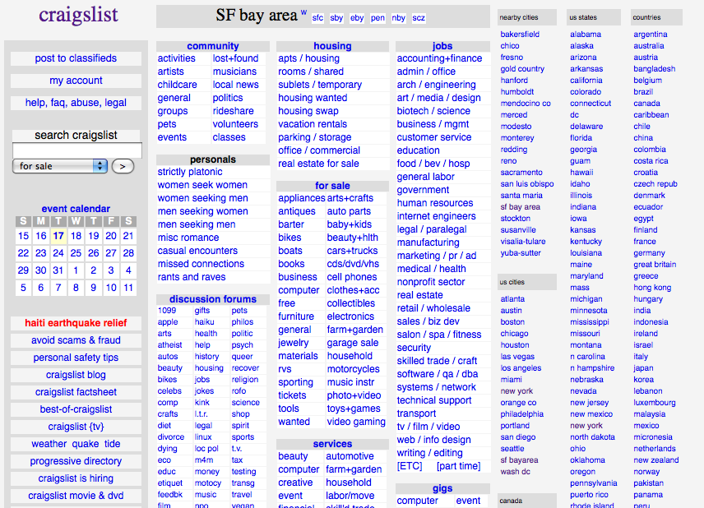Viewport: 704px width, 508px height.
Task: Open the craigslist logo link
Action: (78, 15)
